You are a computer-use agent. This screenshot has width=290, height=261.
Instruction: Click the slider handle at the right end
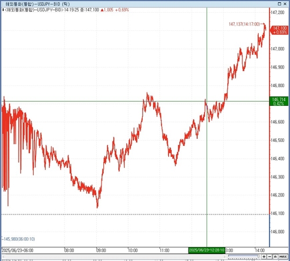(259, 256)
